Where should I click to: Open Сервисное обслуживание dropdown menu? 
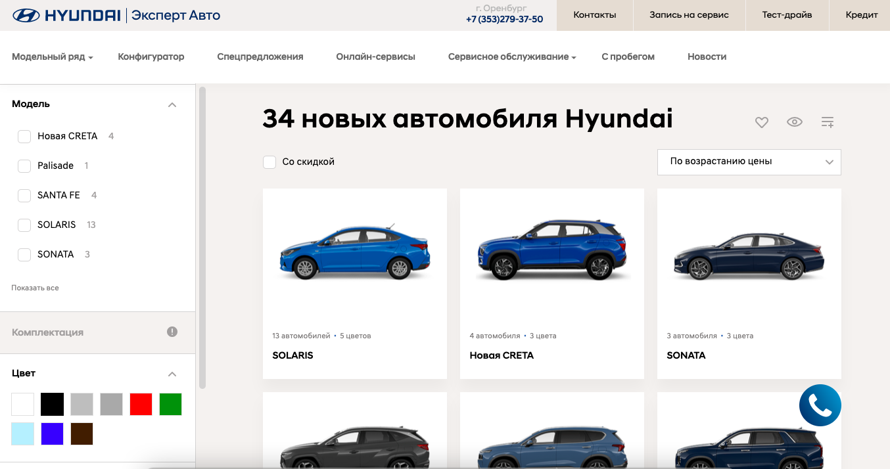point(512,57)
